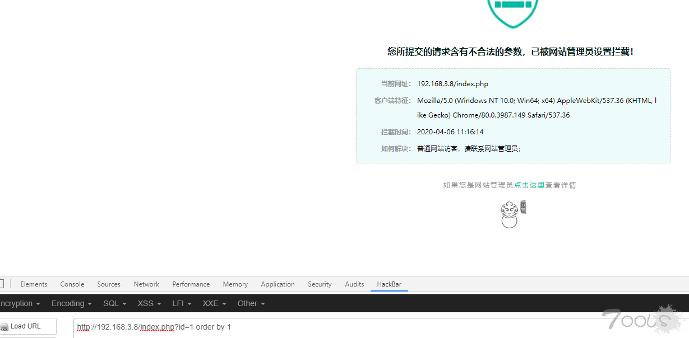Switch to the Network tab

(146, 284)
